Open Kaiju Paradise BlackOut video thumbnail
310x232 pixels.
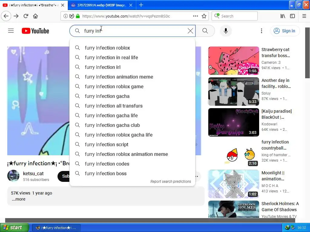click(233, 122)
